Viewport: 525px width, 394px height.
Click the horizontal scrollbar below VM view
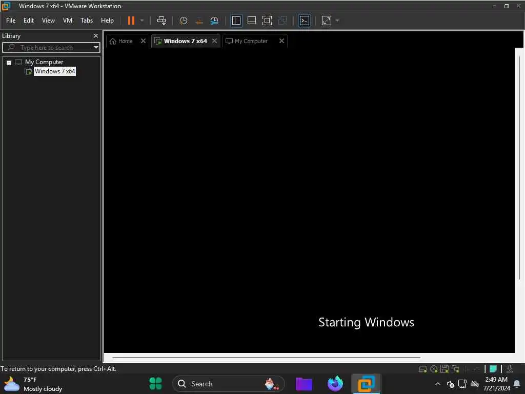266,358
